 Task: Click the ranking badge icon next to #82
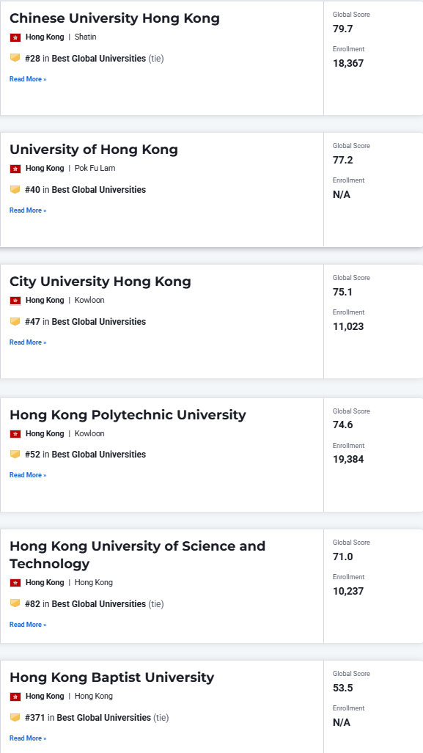pos(15,603)
